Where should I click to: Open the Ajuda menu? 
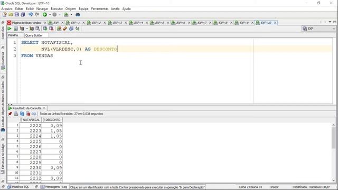126,9
